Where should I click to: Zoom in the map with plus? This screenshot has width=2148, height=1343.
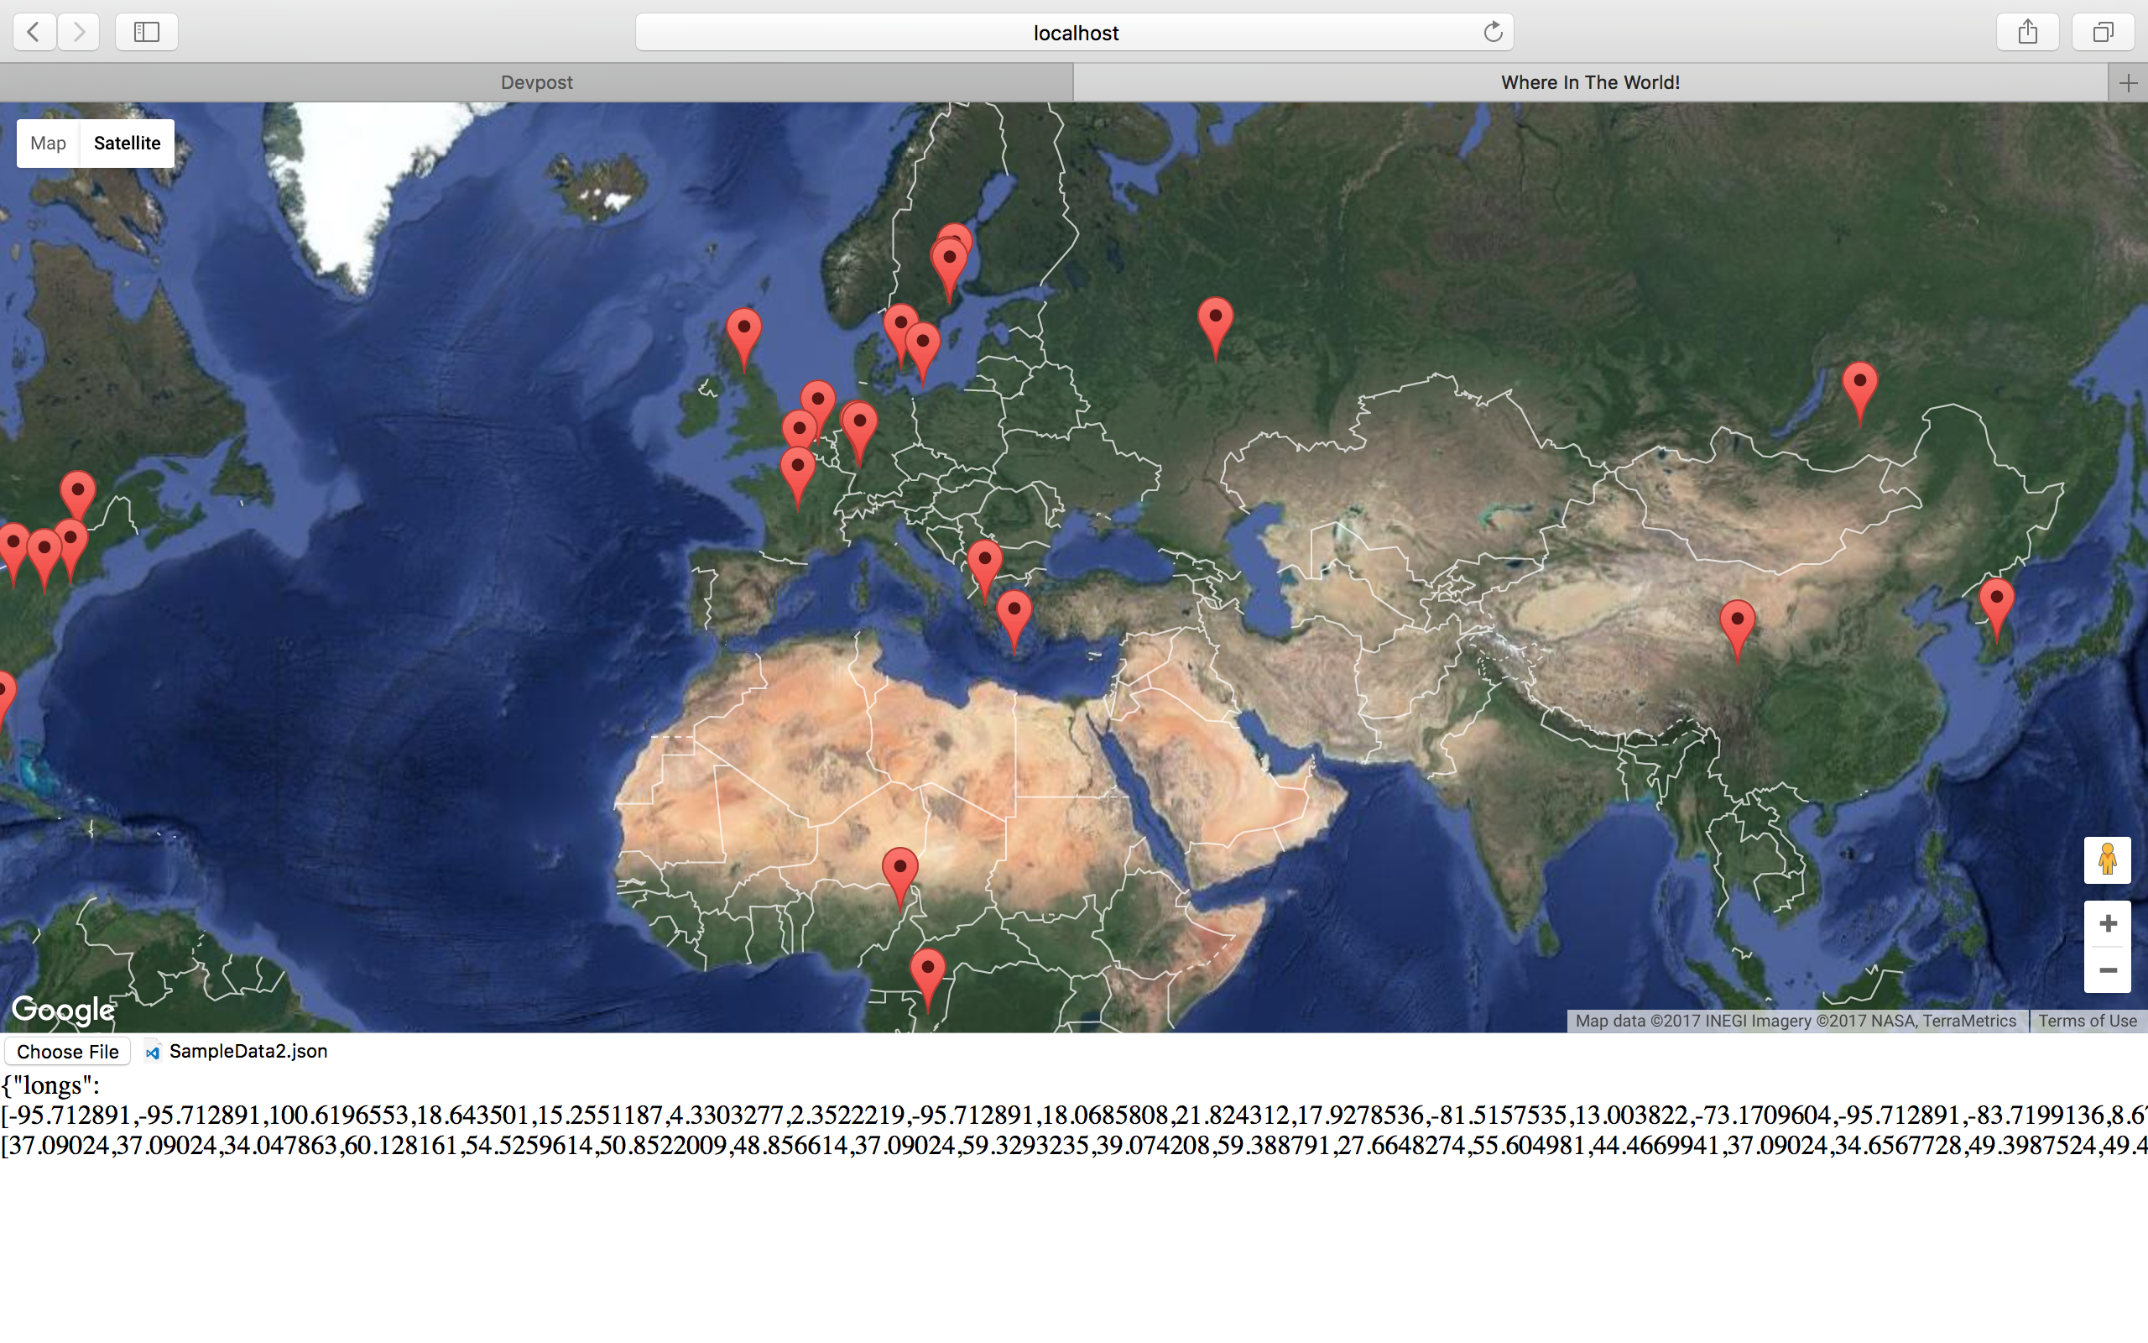(2106, 924)
